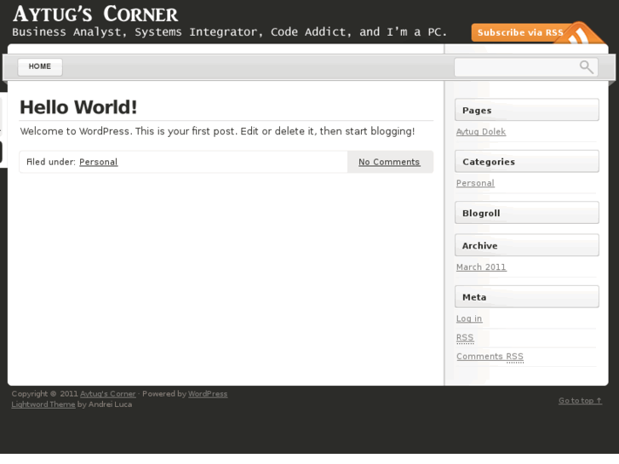
Task: Open the Comments RSS feed link
Action: pyautogui.click(x=490, y=357)
